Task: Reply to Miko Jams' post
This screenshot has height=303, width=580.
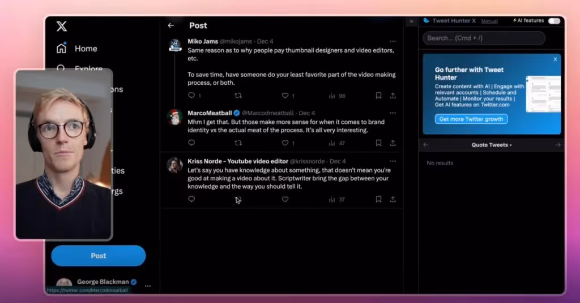Action: 191,95
